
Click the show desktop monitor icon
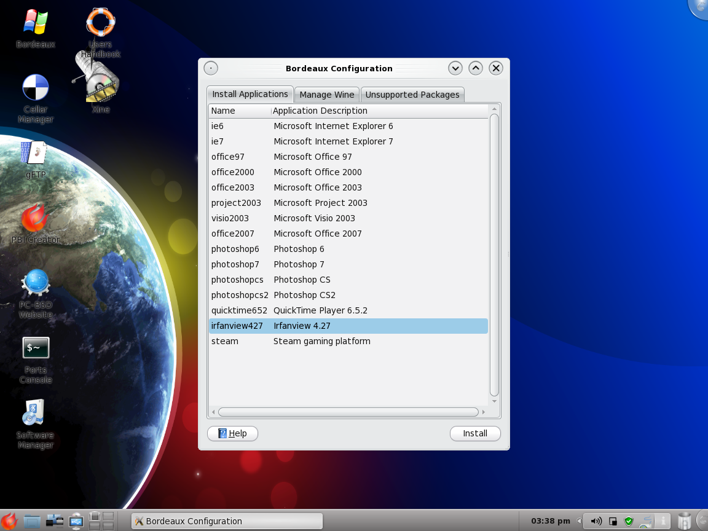[76, 521]
